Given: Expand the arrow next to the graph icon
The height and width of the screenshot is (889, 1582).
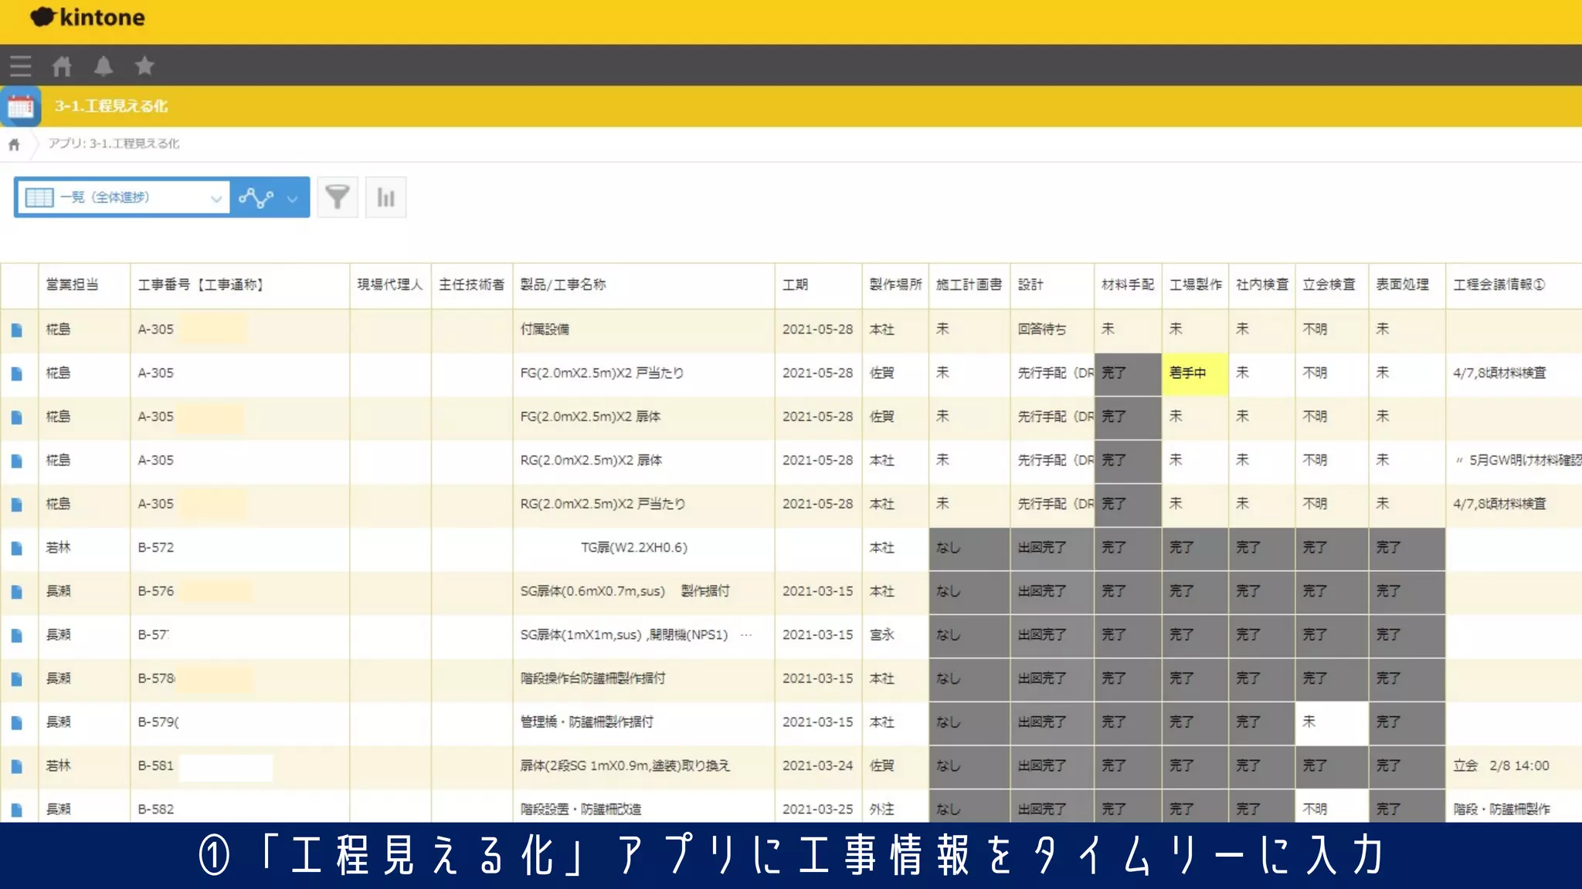Looking at the screenshot, I should point(293,198).
